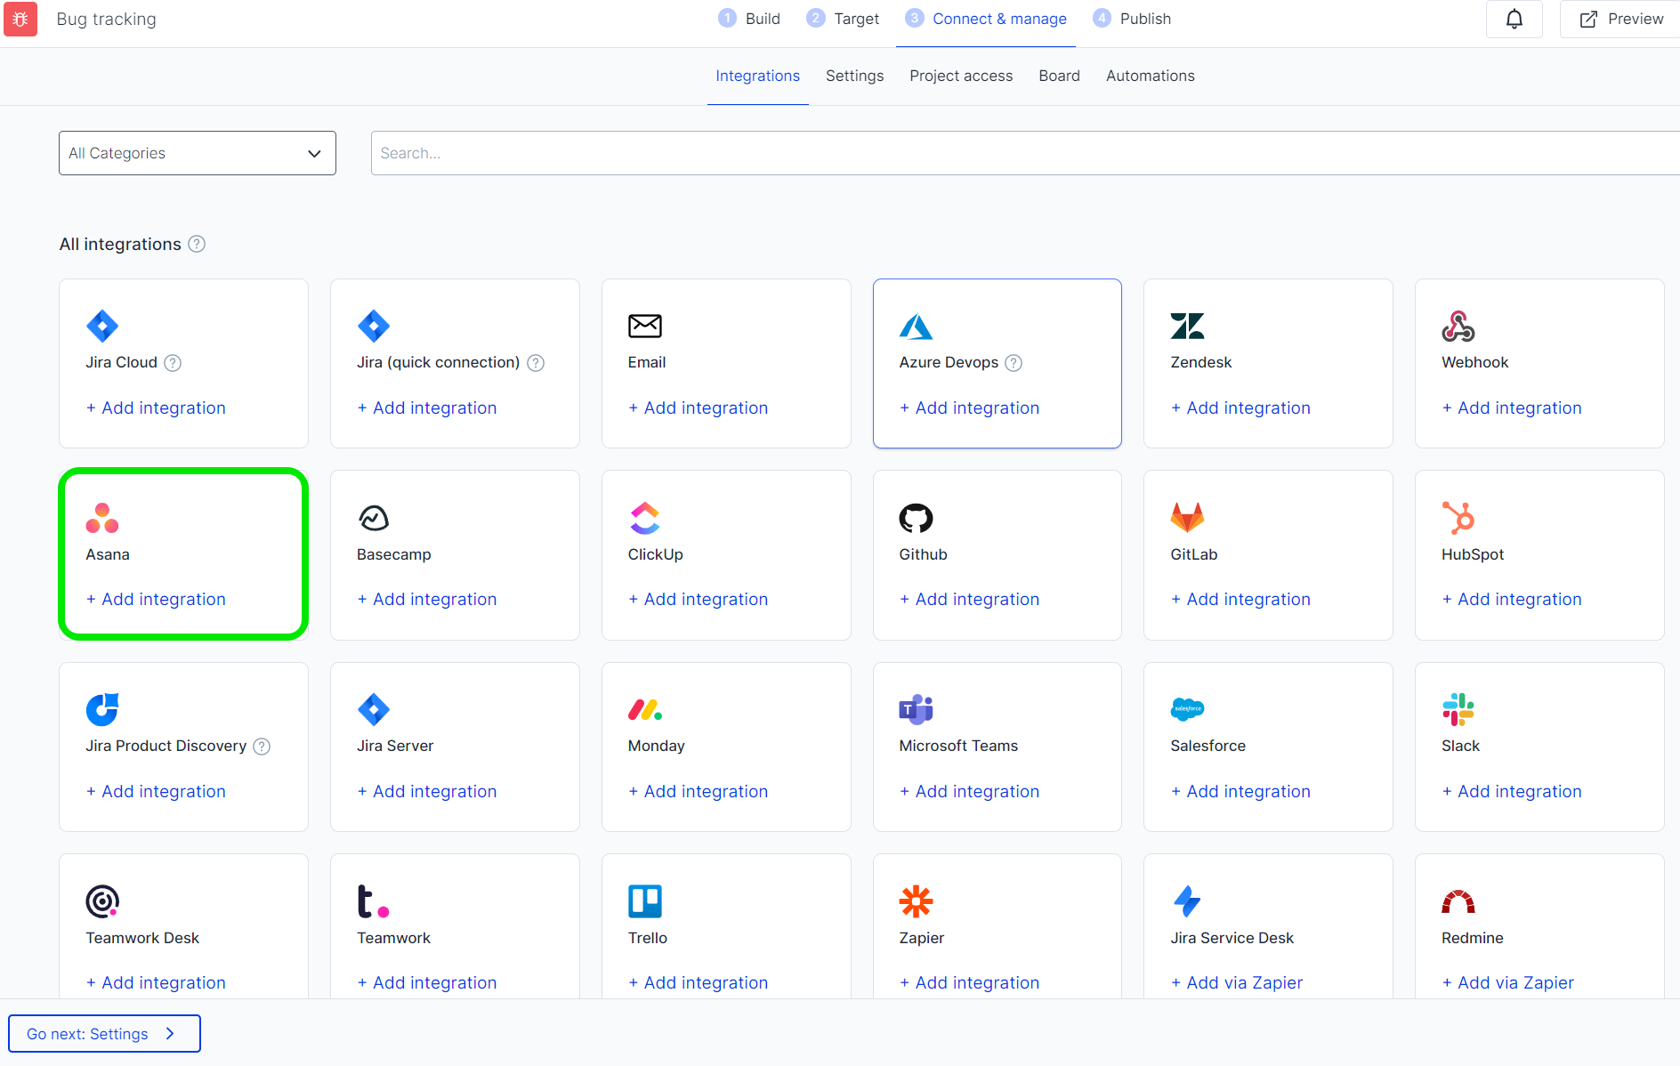Add integration for Slack

click(x=1512, y=792)
